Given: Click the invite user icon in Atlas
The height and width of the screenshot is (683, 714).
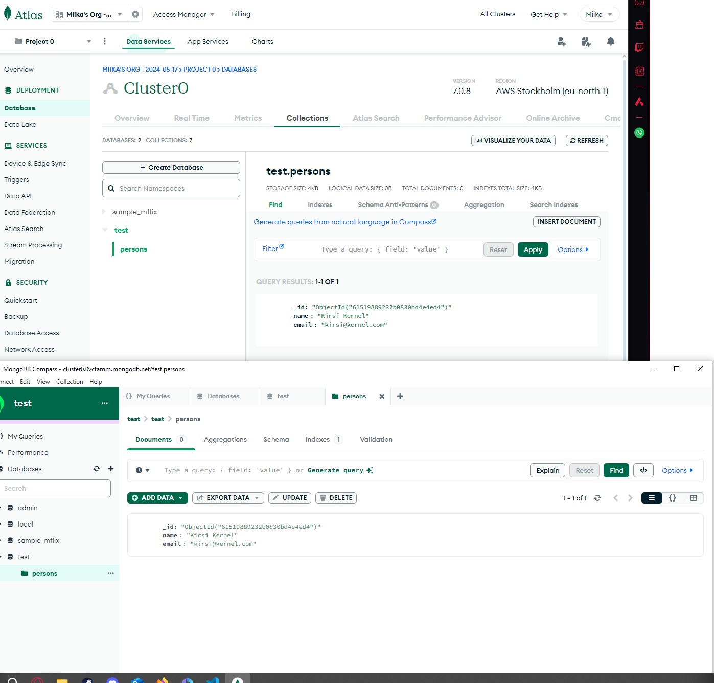Looking at the screenshot, I should click(x=561, y=41).
